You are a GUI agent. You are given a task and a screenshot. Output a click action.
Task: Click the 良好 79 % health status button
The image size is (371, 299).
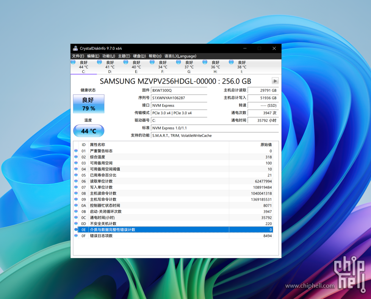[x=89, y=104]
